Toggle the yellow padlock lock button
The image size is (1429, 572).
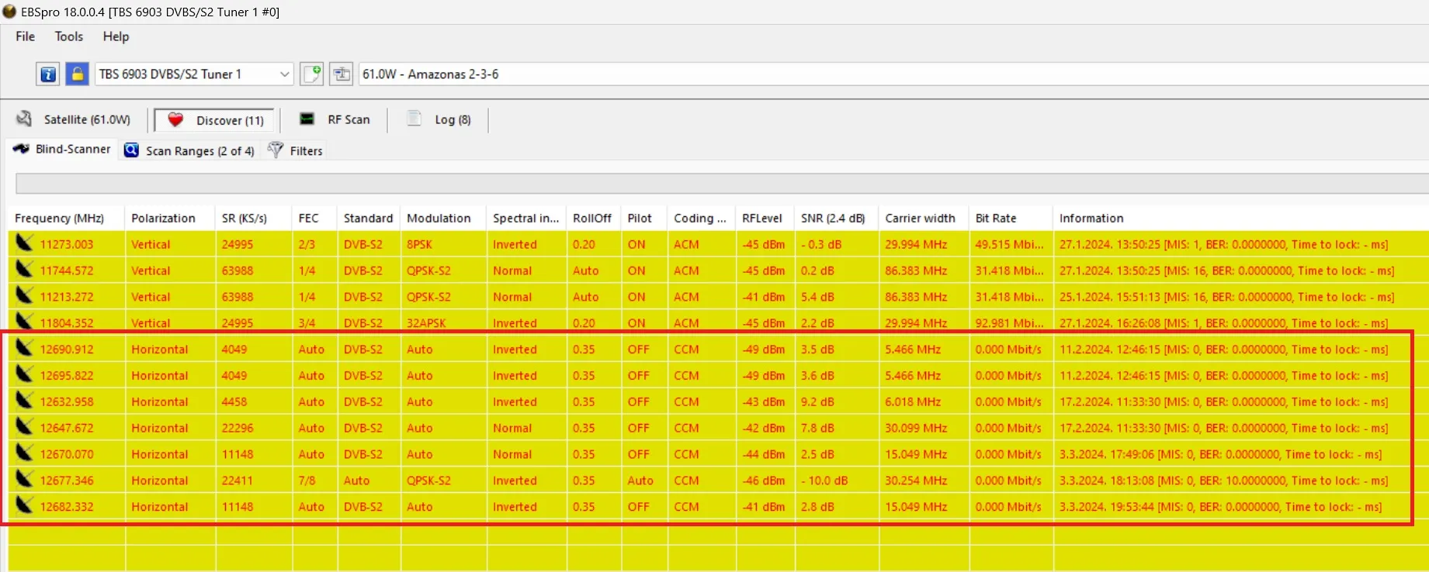[x=77, y=74]
